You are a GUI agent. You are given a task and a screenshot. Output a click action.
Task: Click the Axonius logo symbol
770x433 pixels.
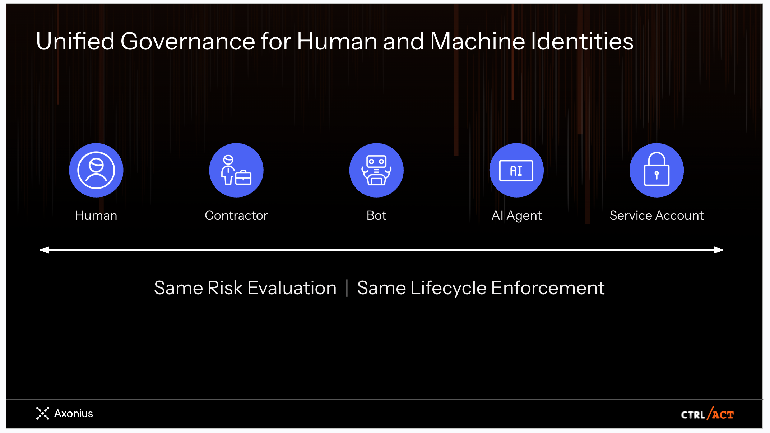[x=42, y=413]
